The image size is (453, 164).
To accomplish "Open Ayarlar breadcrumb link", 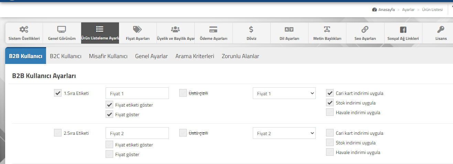I will 408,10.
